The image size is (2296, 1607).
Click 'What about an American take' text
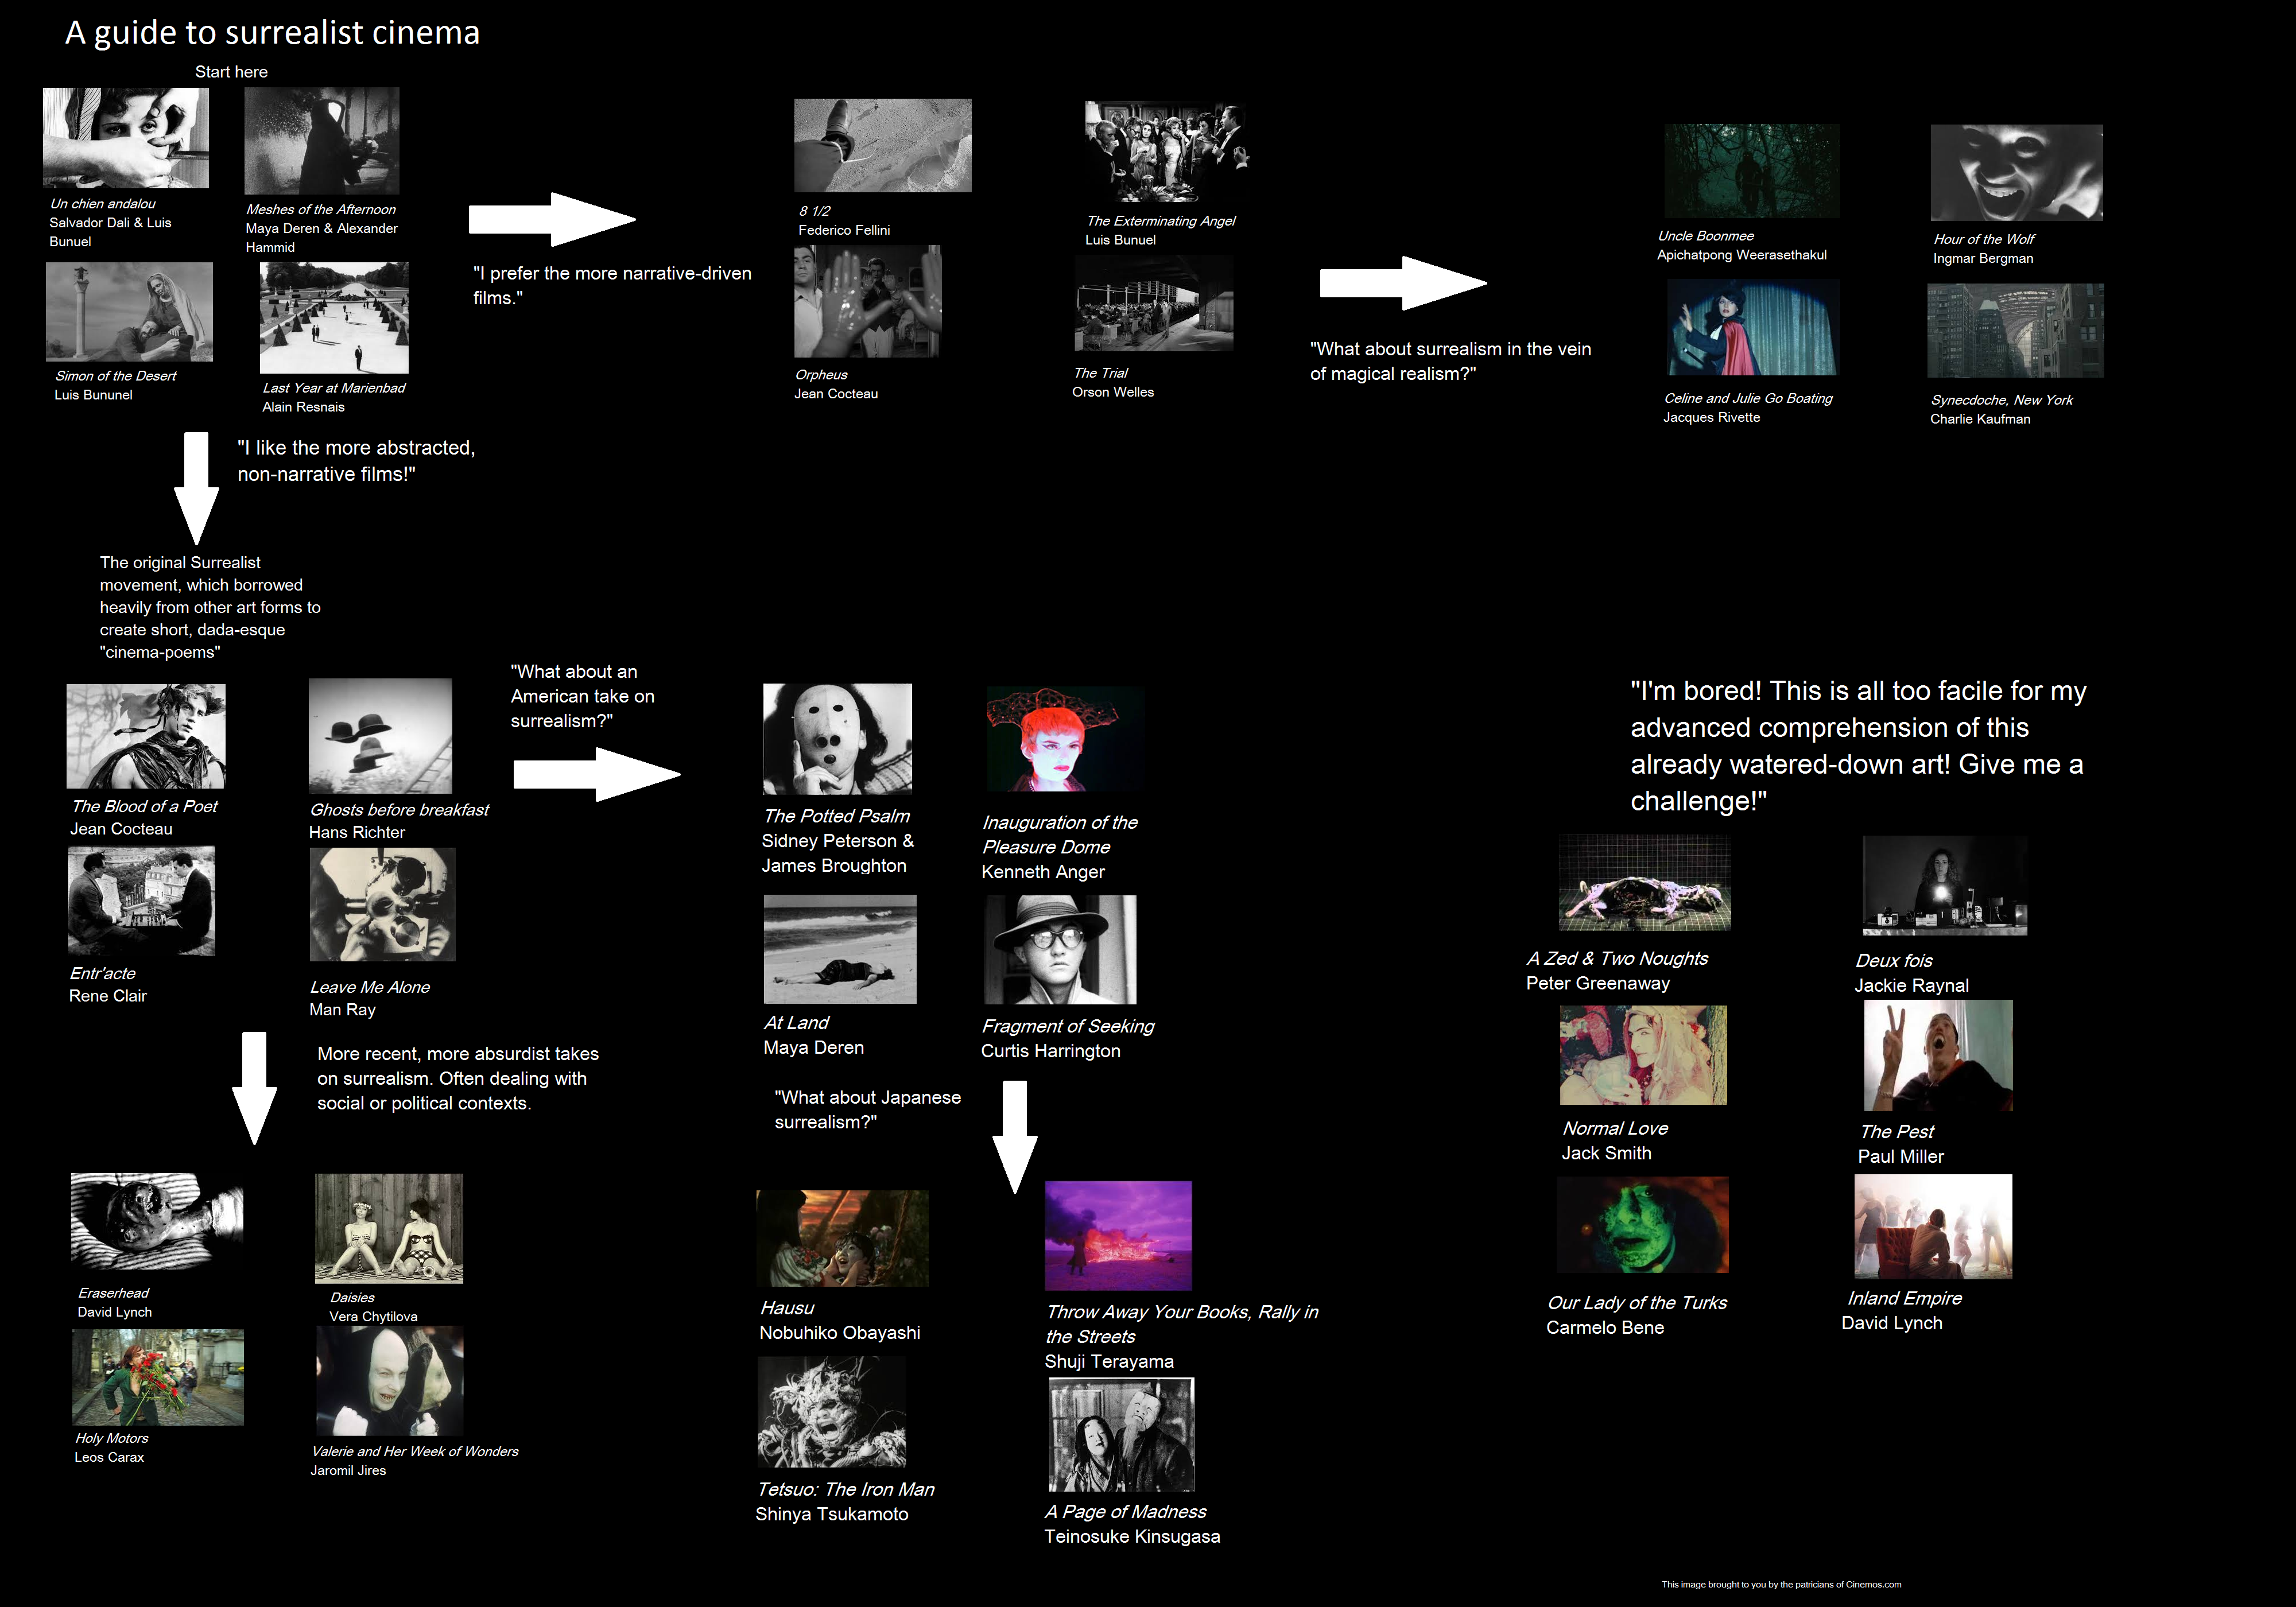tap(583, 696)
